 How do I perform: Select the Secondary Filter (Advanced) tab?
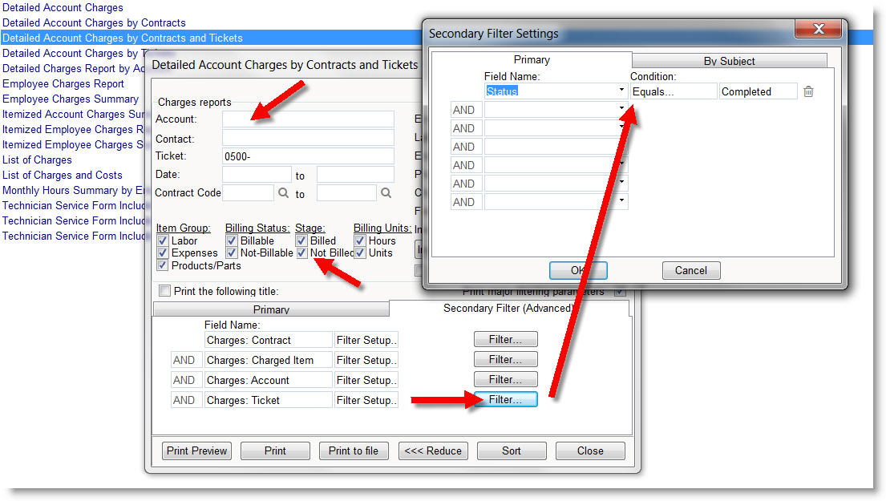coord(508,309)
